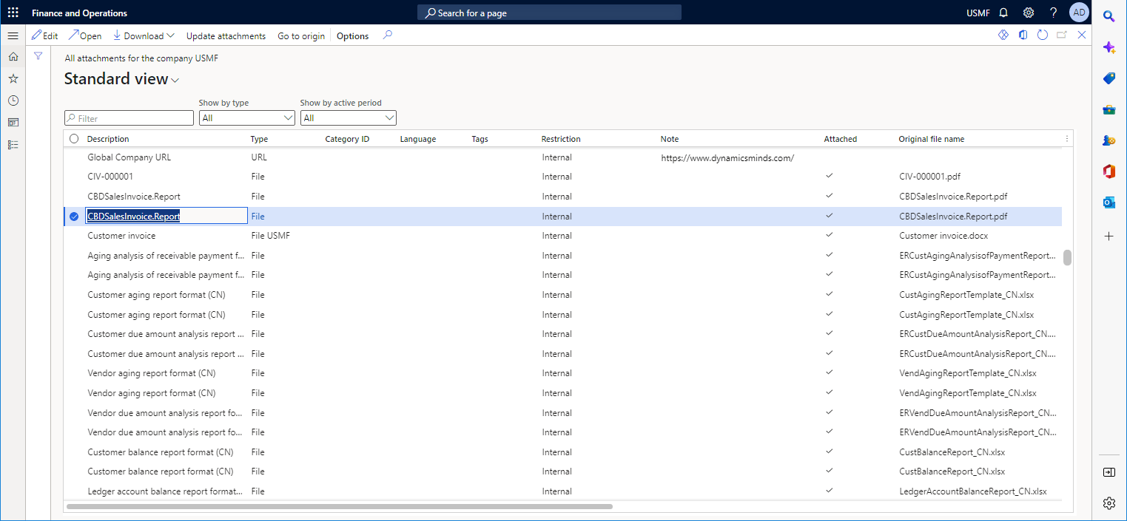The width and height of the screenshot is (1127, 521).
Task: Refresh the page with circular arrow icon
Action: pyautogui.click(x=1042, y=35)
